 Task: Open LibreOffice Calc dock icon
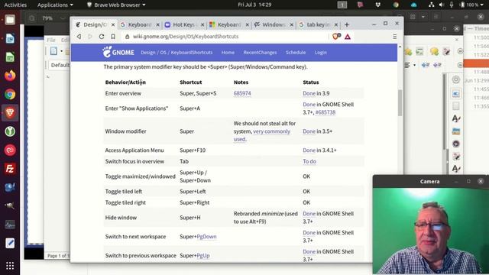click(10, 57)
